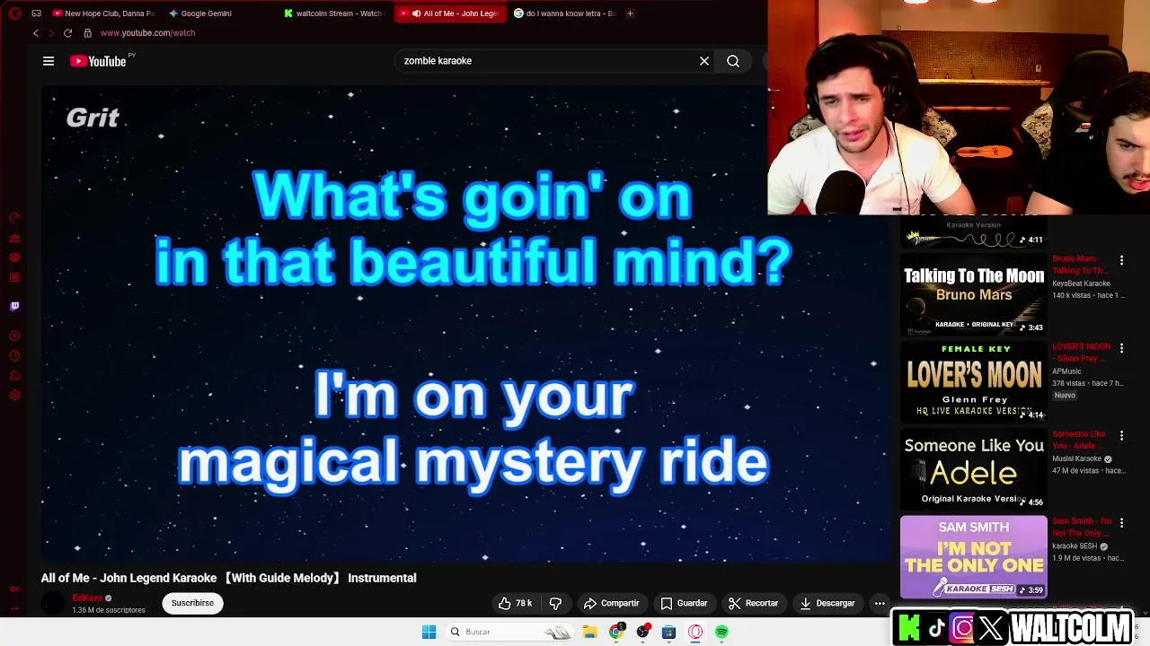This screenshot has height=646, width=1150.
Task: Open options menu for Bruno Mars video
Action: pos(1121,260)
